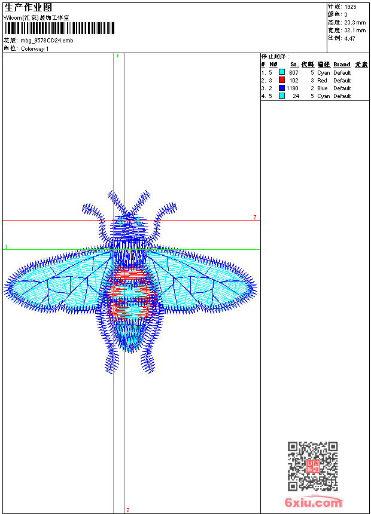Click the N# column header
Image resolution: width=371 pixels, height=514 pixels.
[273, 65]
